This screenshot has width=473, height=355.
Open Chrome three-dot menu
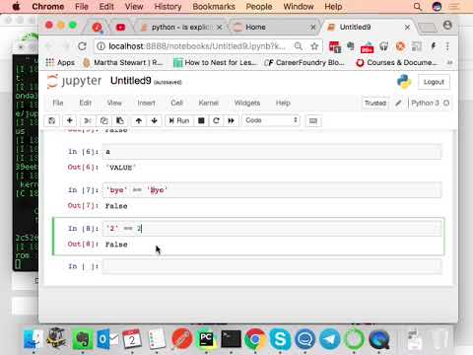[x=447, y=46]
